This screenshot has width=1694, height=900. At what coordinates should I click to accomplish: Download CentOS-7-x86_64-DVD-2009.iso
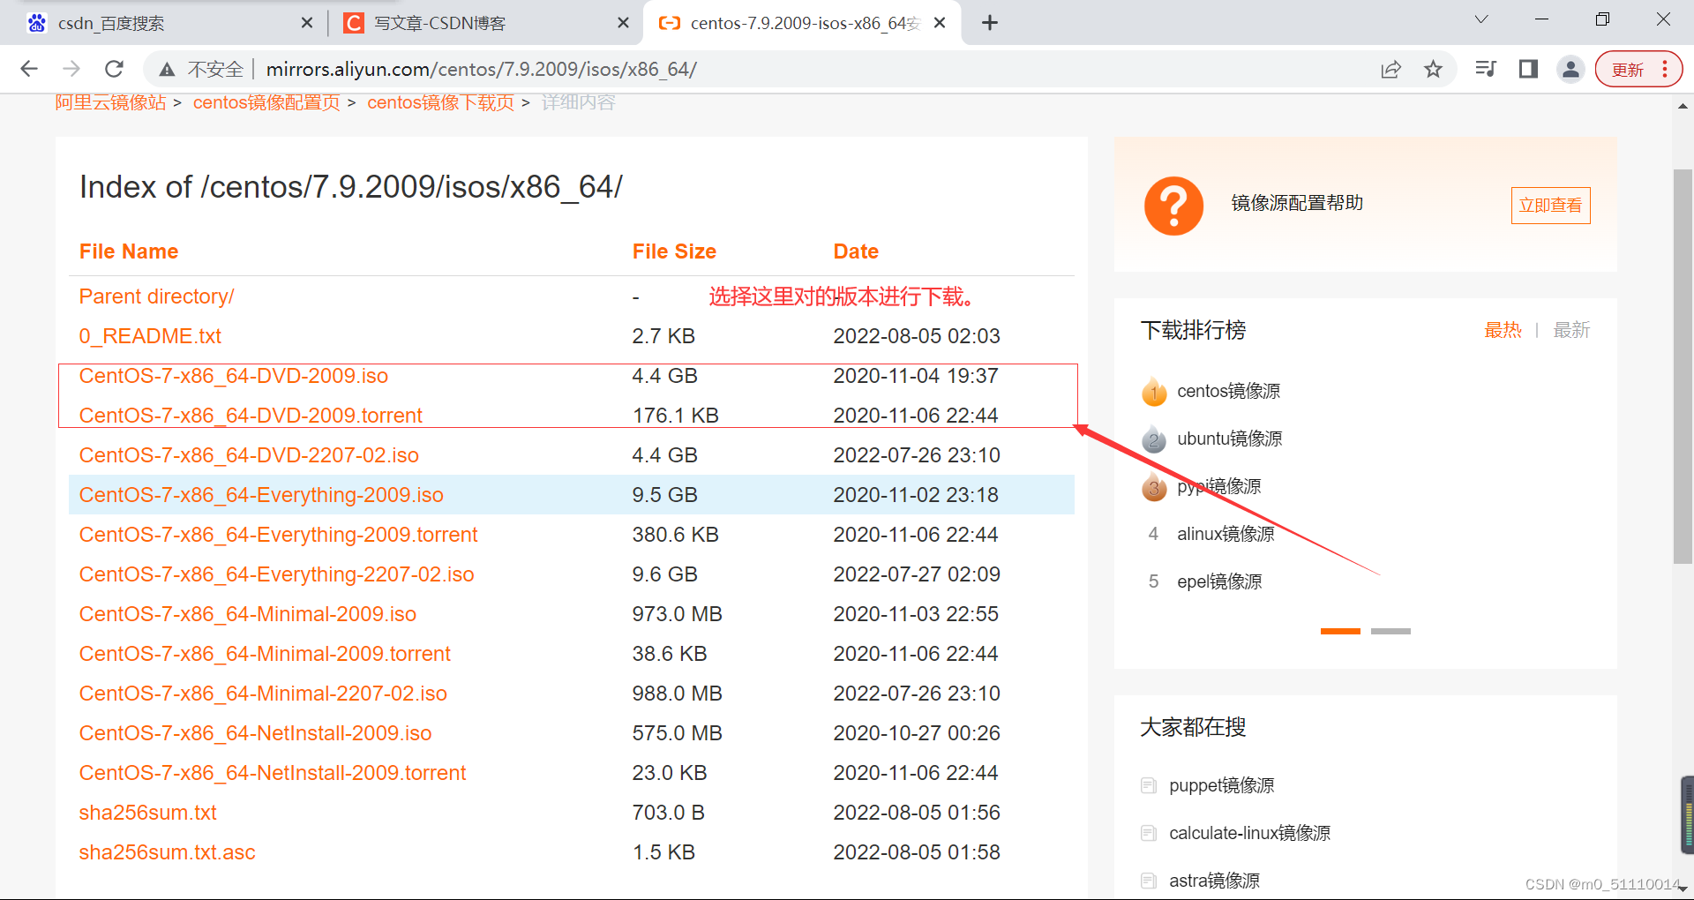click(234, 376)
